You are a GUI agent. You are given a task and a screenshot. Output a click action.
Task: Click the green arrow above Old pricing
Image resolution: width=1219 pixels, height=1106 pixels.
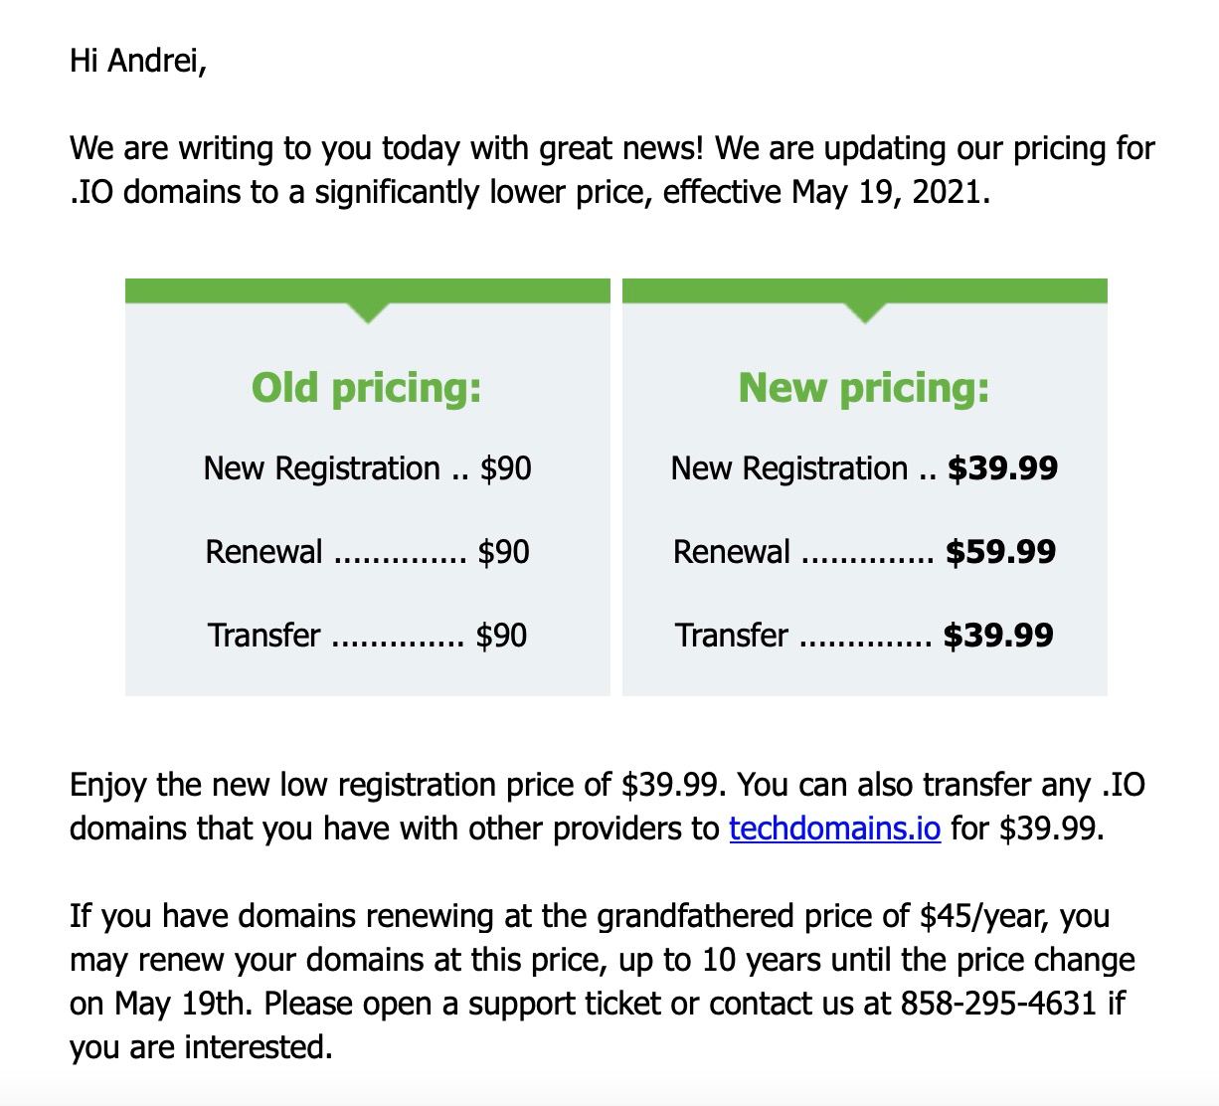(x=368, y=312)
